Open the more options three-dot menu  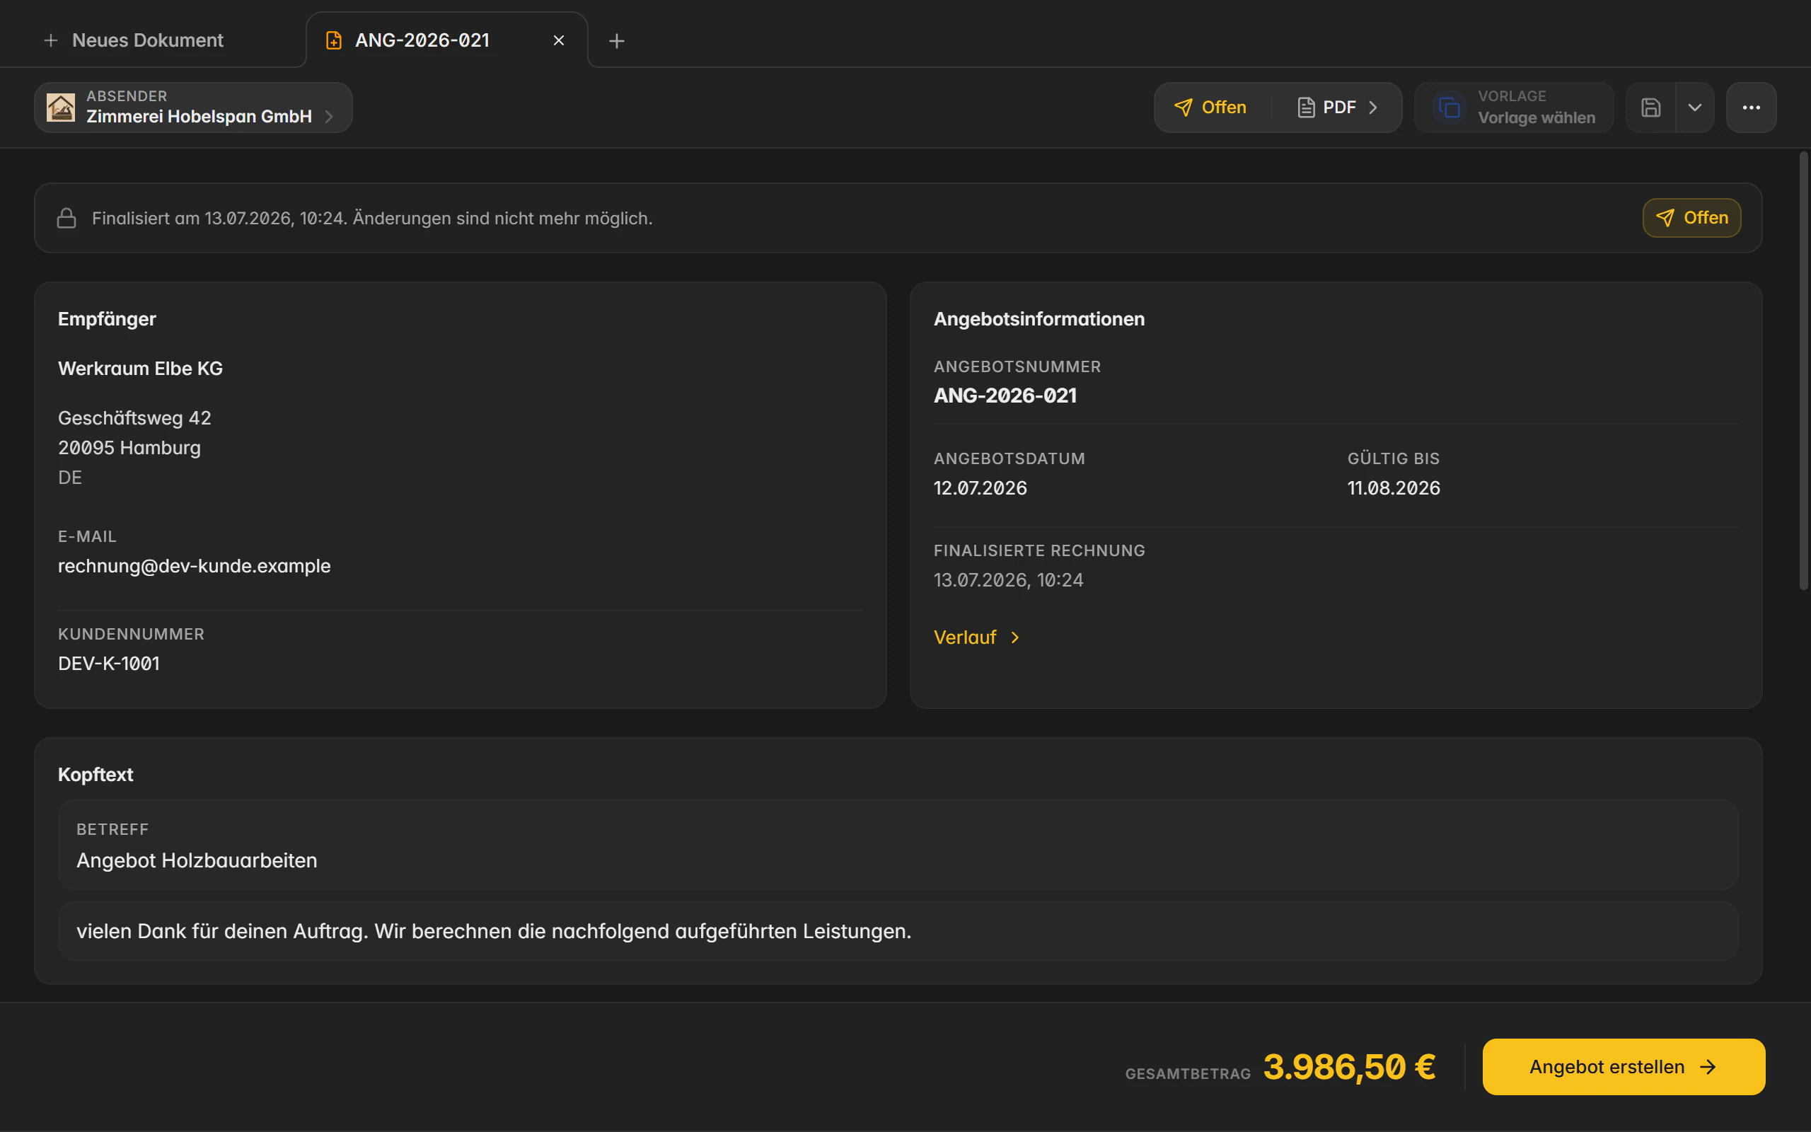point(1751,107)
